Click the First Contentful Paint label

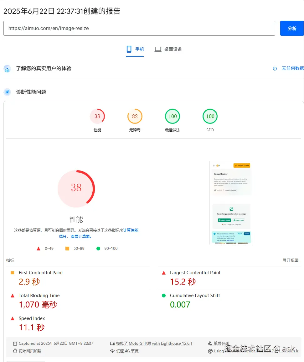tap(41, 273)
